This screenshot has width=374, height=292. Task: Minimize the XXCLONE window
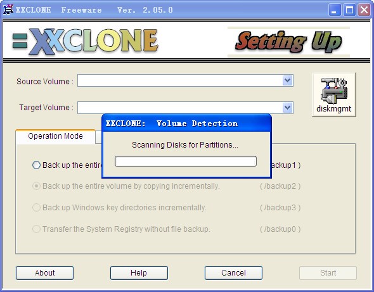[335, 10]
